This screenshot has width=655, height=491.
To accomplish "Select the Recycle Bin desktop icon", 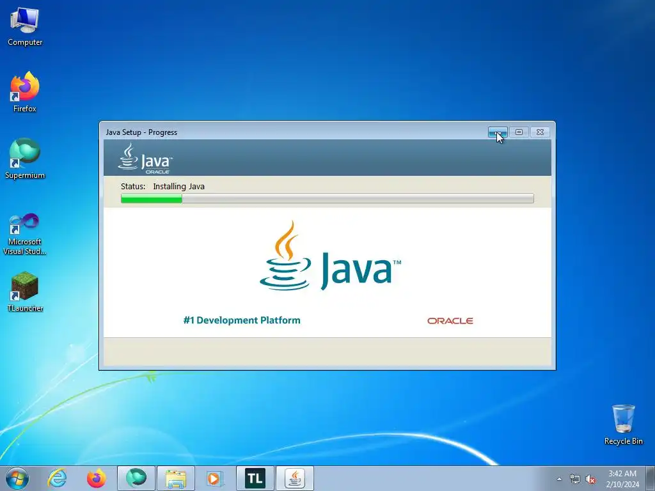I will click(623, 425).
